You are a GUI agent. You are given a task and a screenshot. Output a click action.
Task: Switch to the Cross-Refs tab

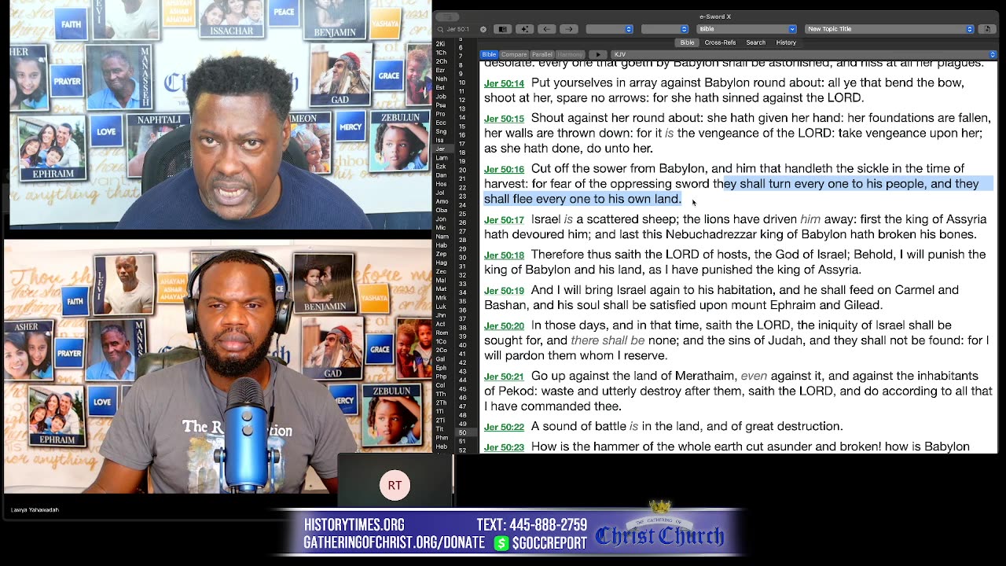720,42
